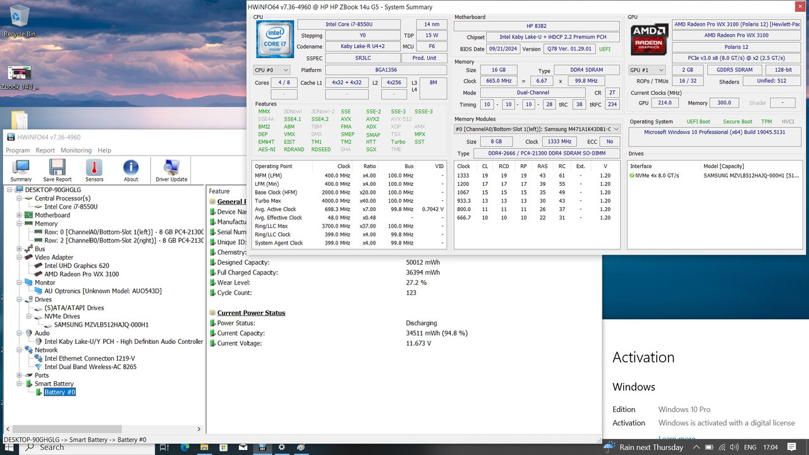Click the Learn more activation link
809x455 pixels.
[x=676, y=438]
